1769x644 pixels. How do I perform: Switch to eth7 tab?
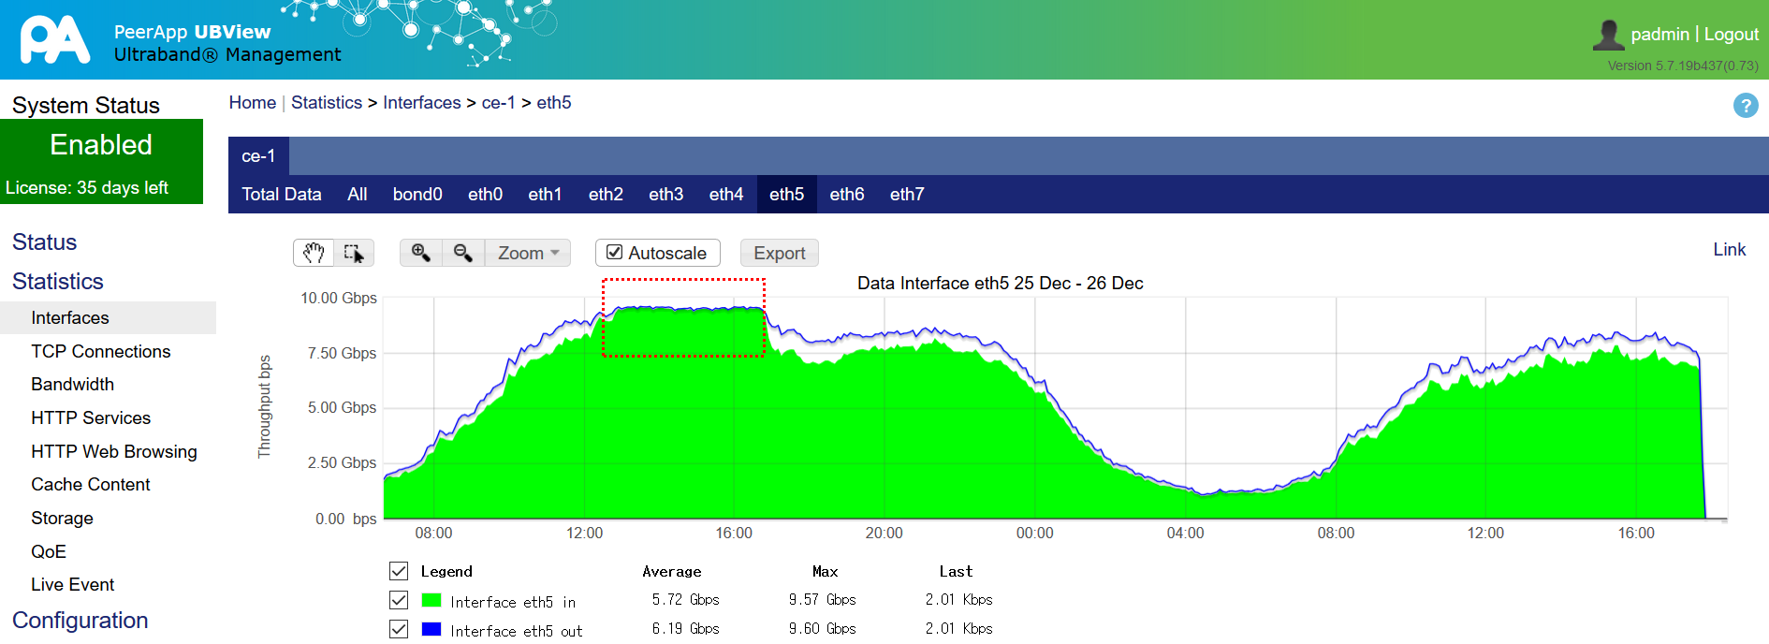tap(907, 194)
